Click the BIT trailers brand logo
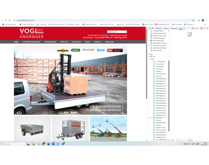209x165 pixels. 115,50
